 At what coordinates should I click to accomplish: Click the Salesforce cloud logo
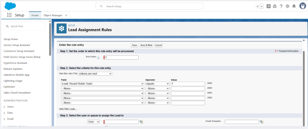pos(10,6)
